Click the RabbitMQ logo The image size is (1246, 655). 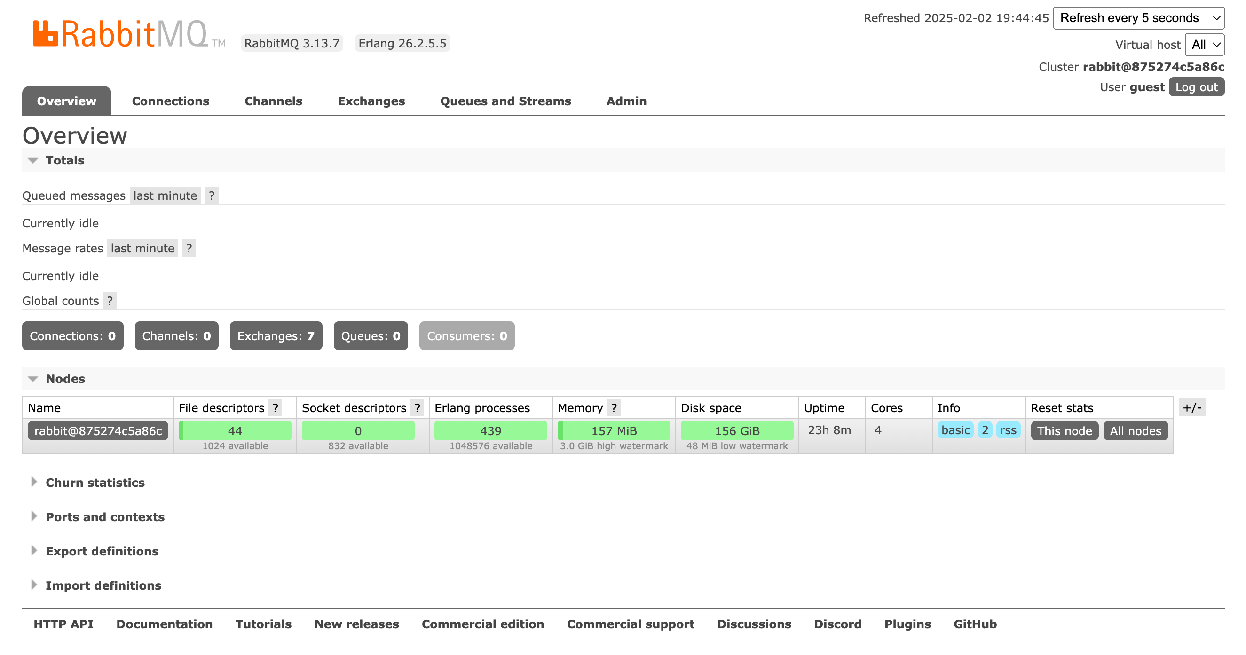click(x=129, y=34)
